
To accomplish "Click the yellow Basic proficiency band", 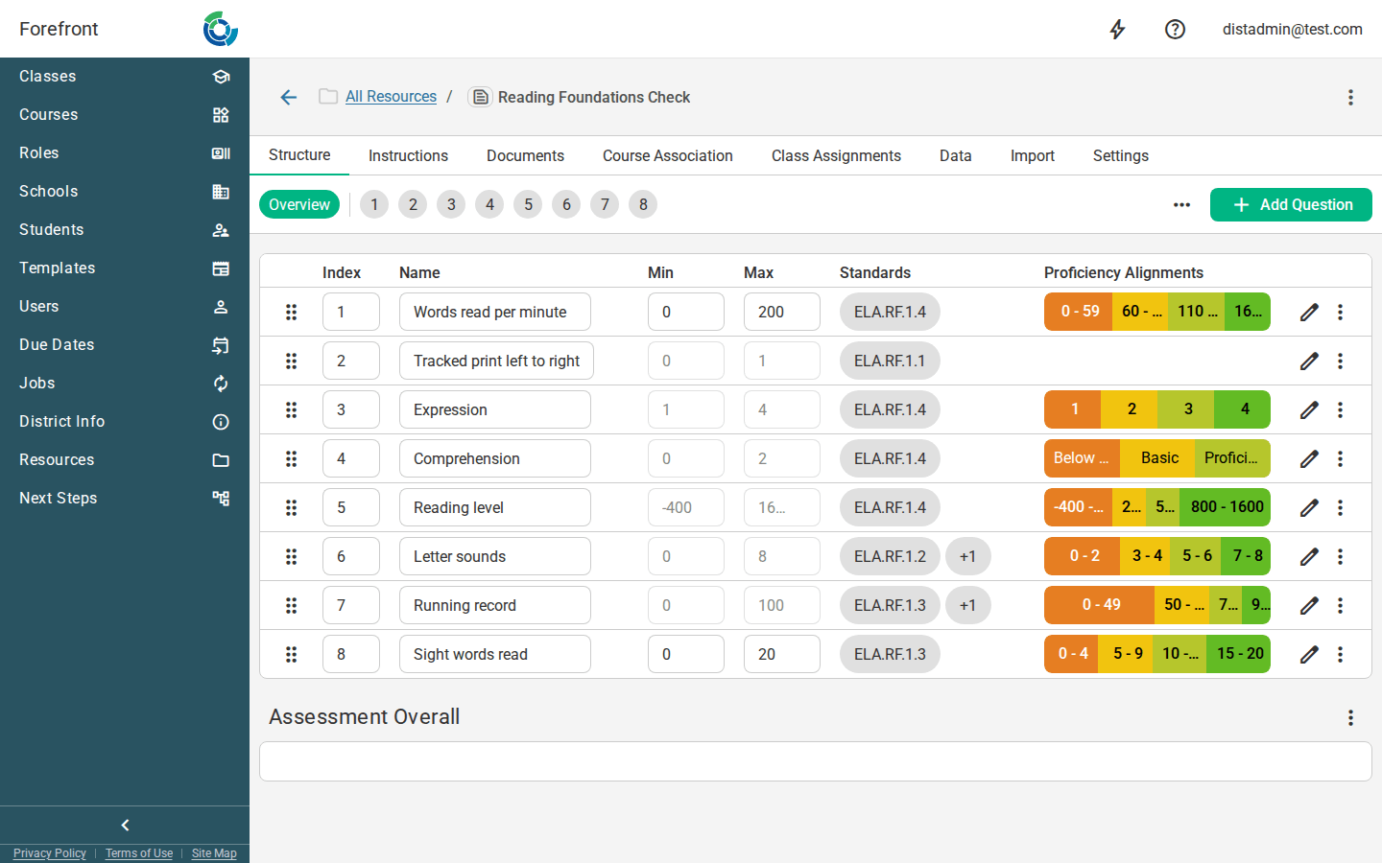I will tap(1159, 458).
